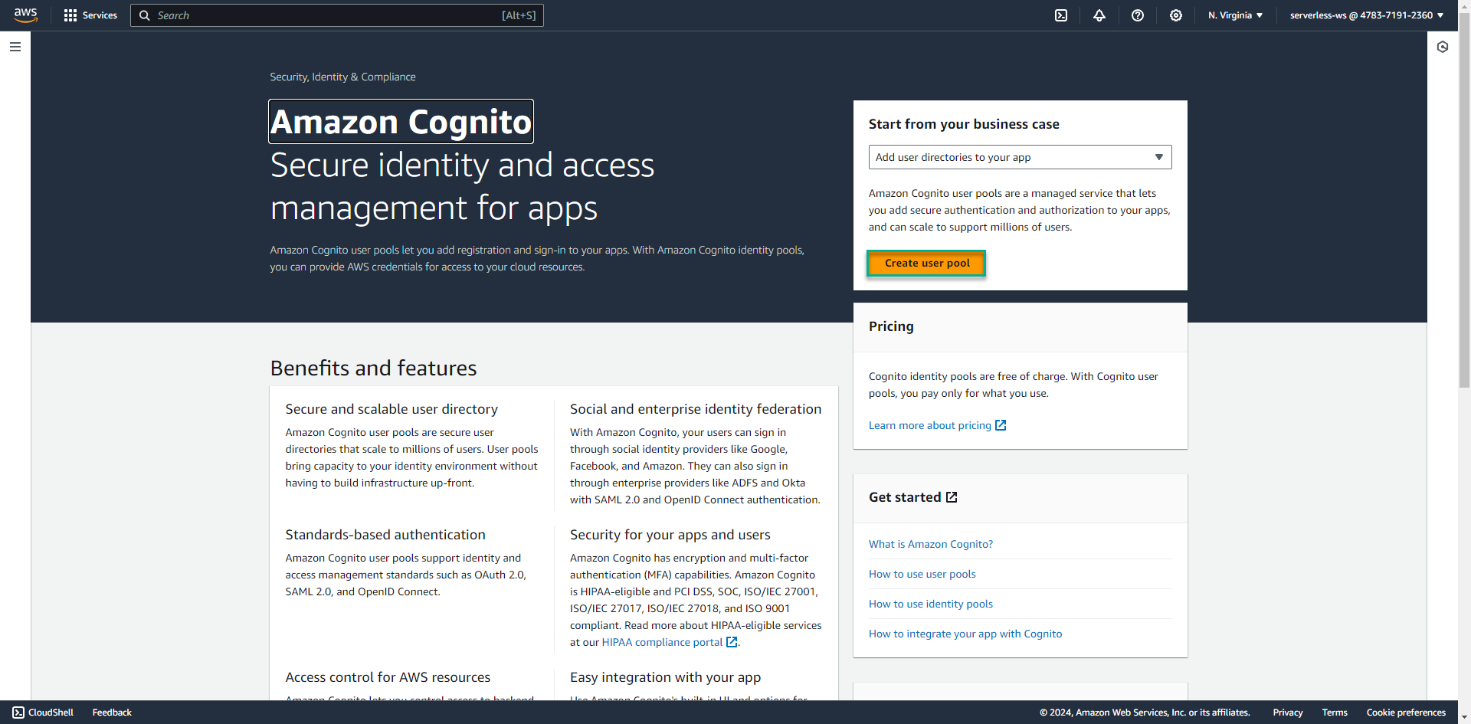The width and height of the screenshot is (1471, 724).
Task: Open the CloudShell icon in top bar
Action: pos(1061,15)
